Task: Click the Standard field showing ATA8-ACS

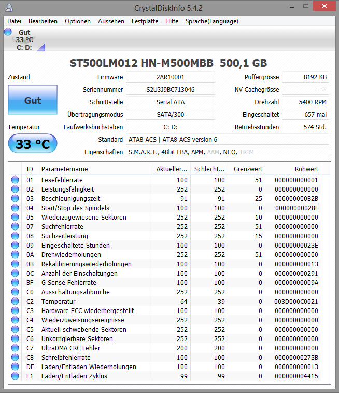Action: point(228,139)
